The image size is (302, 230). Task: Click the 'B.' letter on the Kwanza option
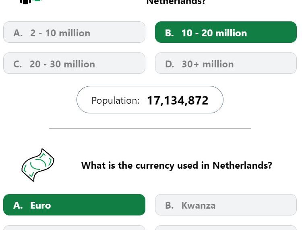click(x=170, y=205)
